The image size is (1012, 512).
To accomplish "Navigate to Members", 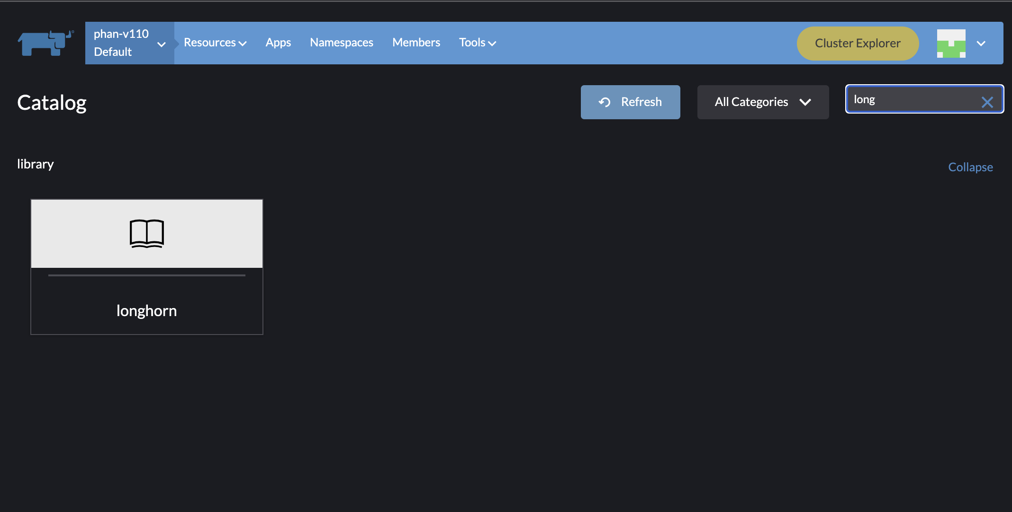I will pyautogui.click(x=416, y=43).
